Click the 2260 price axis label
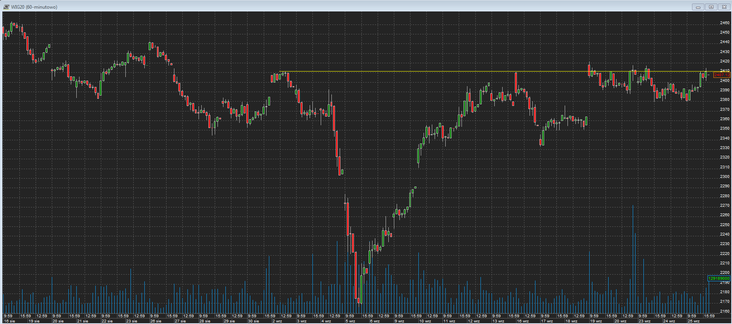The height and width of the screenshot is (324, 732). (x=725, y=215)
